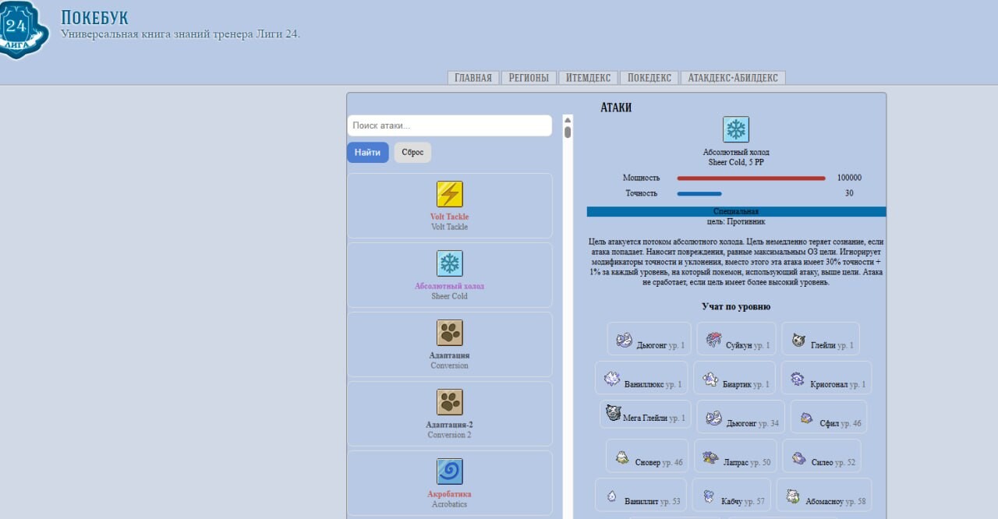
Task: Click the Лига 24 logo
Action: 23,30
